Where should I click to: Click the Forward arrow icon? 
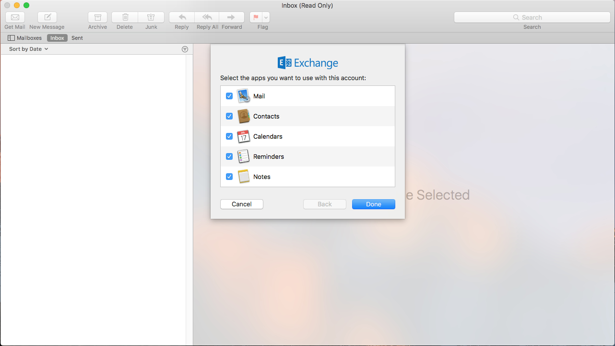tap(232, 17)
